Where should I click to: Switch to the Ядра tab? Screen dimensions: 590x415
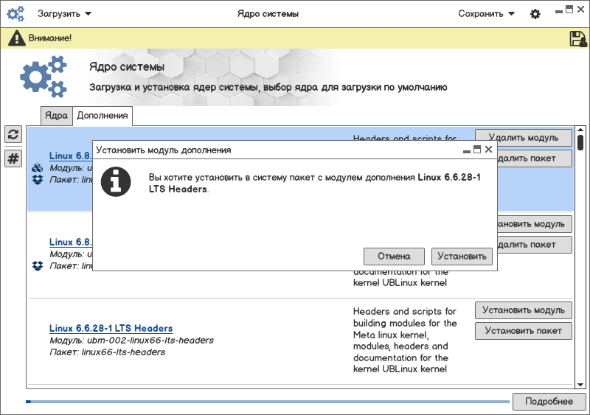(57, 116)
